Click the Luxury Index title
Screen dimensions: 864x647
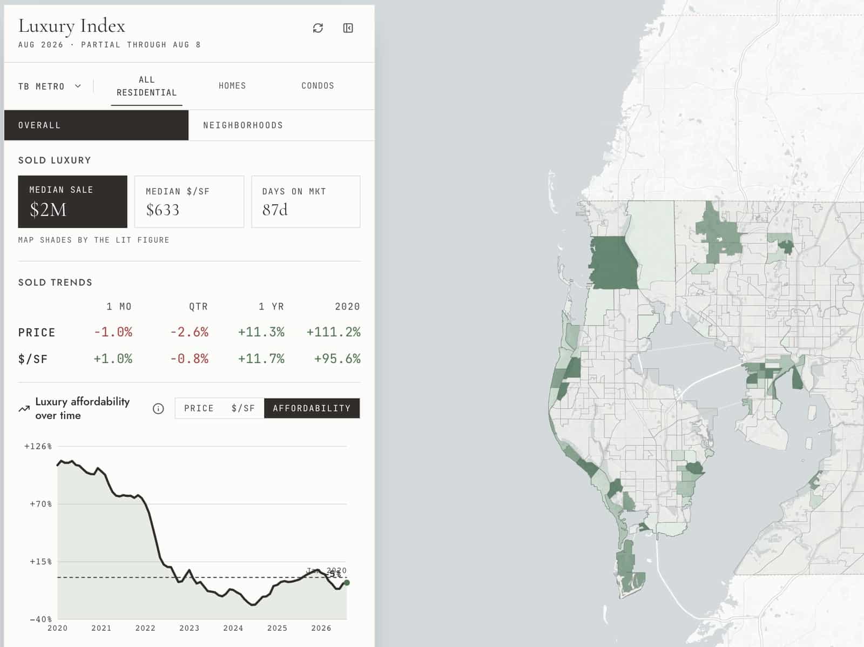[72, 26]
